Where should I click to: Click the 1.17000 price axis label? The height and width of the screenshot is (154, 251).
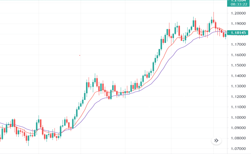click(238, 44)
